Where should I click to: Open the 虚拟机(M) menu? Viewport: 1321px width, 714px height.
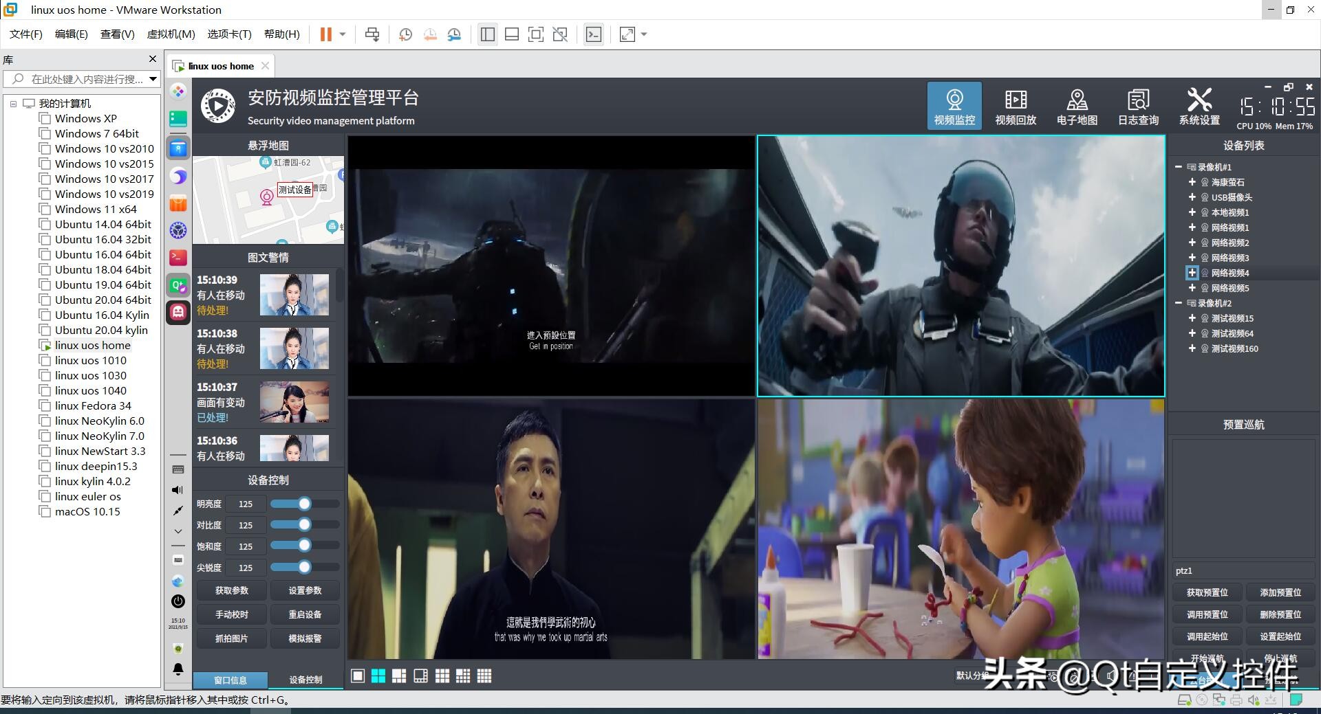point(171,34)
